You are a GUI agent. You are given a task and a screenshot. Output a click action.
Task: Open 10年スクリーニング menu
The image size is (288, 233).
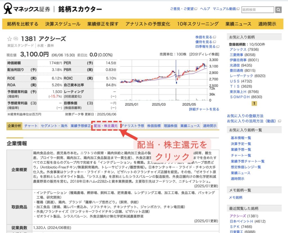click(x=198, y=24)
